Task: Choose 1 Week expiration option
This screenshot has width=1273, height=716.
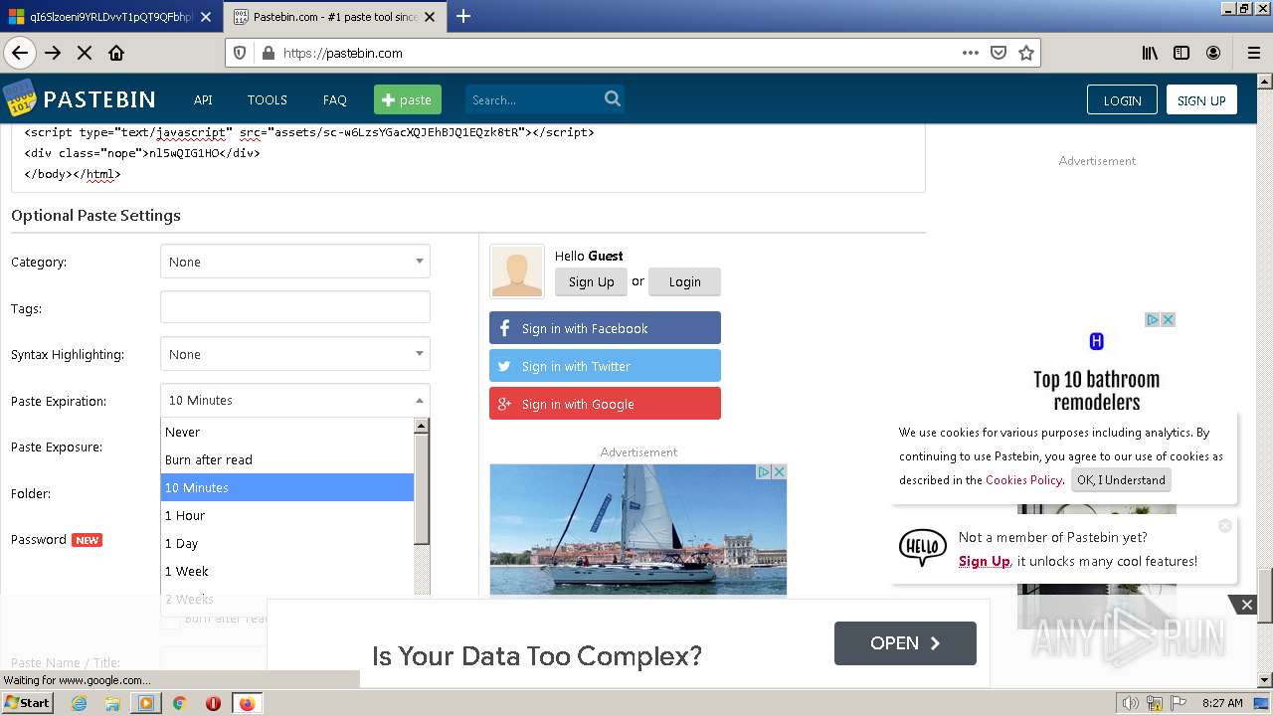Action: (287, 571)
